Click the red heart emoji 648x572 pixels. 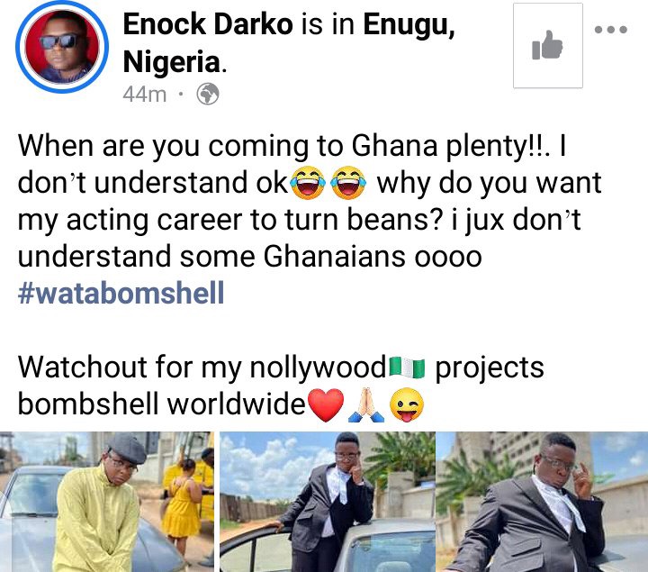(x=326, y=405)
